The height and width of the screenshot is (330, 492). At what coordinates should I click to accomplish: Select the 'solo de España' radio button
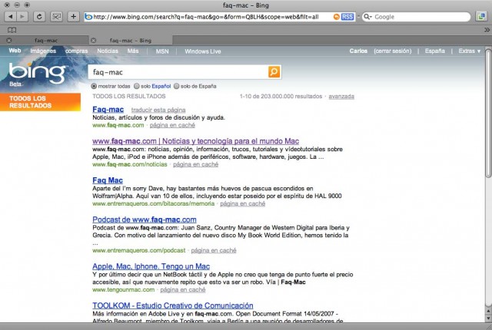coord(176,86)
